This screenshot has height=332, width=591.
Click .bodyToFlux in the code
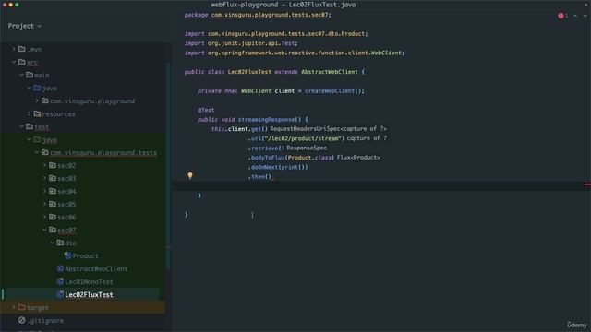[267, 158]
